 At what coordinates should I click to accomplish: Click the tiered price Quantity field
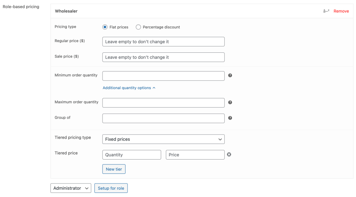click(x=131, y=155)
